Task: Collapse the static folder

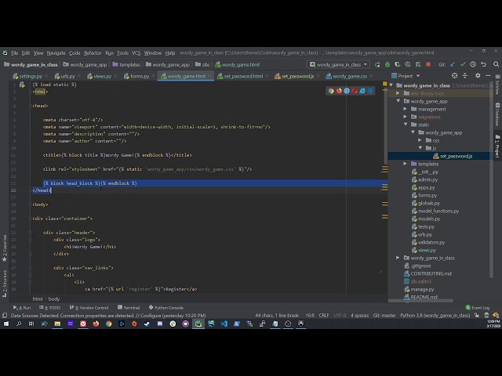Action: [406, 125]
